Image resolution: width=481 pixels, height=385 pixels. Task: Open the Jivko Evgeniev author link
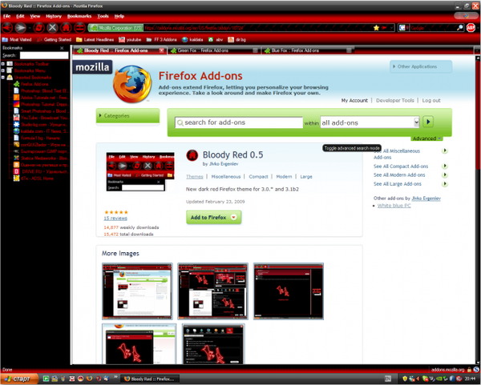click(224, 164)
